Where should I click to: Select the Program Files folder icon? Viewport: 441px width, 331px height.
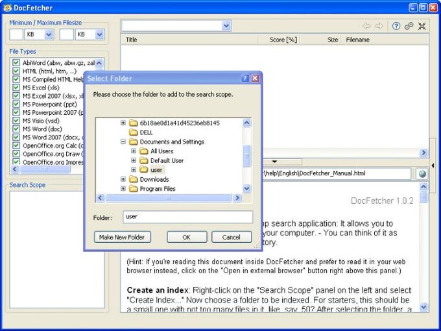[x=134, y=189]
